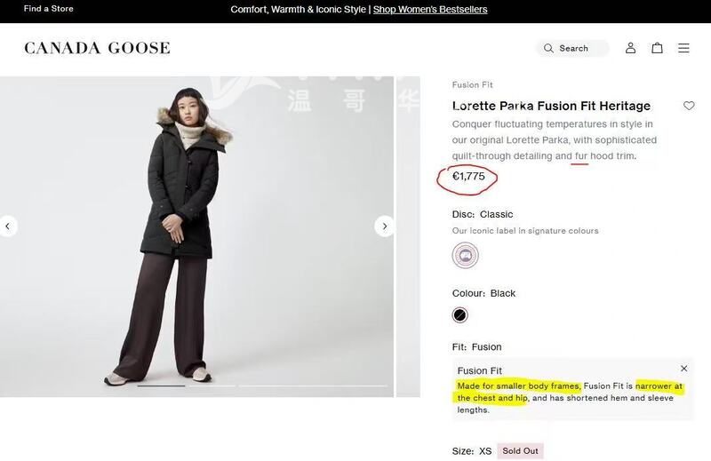Screen dimensions: 711x461
Task: Go to previous product image arrow
Action: [x=8, y=227]
